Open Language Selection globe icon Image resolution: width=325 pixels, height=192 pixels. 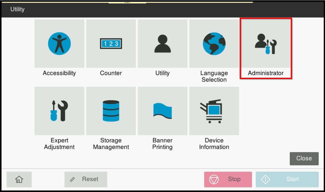coord(214,44)
